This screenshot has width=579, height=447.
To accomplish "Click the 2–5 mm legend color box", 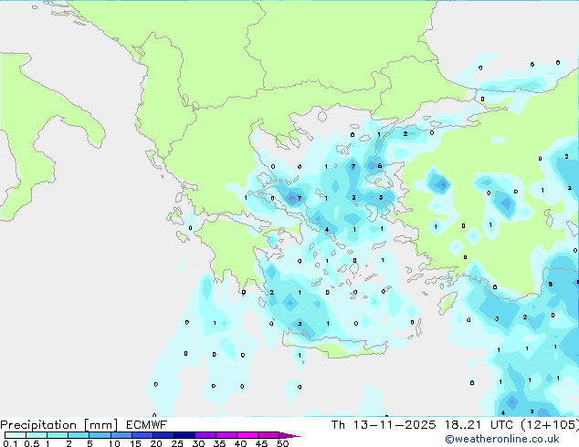I will click(79, 435).
